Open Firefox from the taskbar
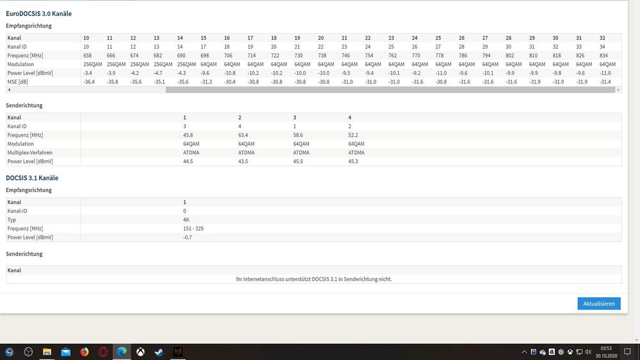Image resolution: width=640 pixels, height=360 pixels. (x=85, y=352)
